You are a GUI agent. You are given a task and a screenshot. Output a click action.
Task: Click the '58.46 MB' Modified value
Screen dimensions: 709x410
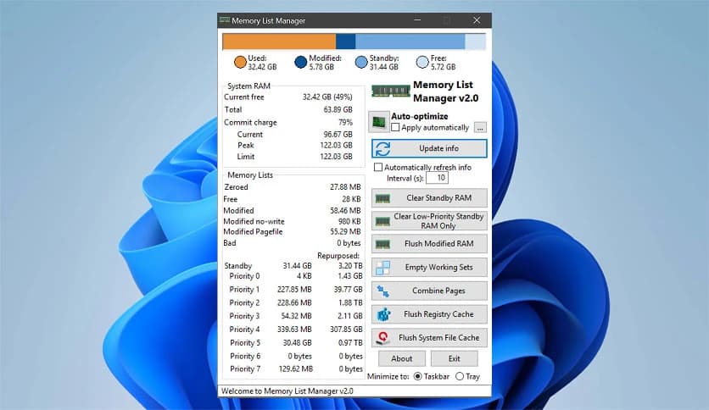[345, 211]
